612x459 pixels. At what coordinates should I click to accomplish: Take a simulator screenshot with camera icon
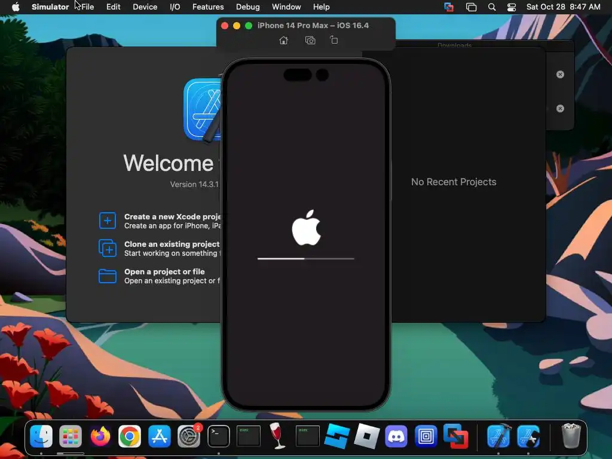[310, 40]
